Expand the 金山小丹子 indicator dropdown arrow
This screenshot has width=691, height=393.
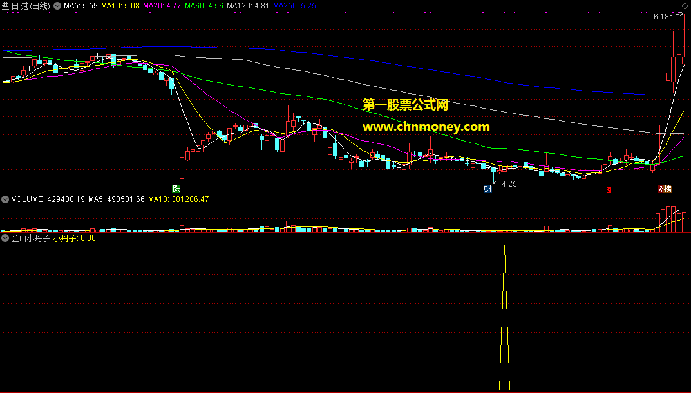click(x=5, y=238)
